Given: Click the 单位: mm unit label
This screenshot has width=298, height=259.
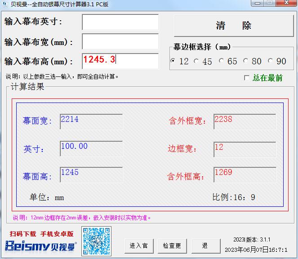Looking at the screenshot, I should [47, 197].
